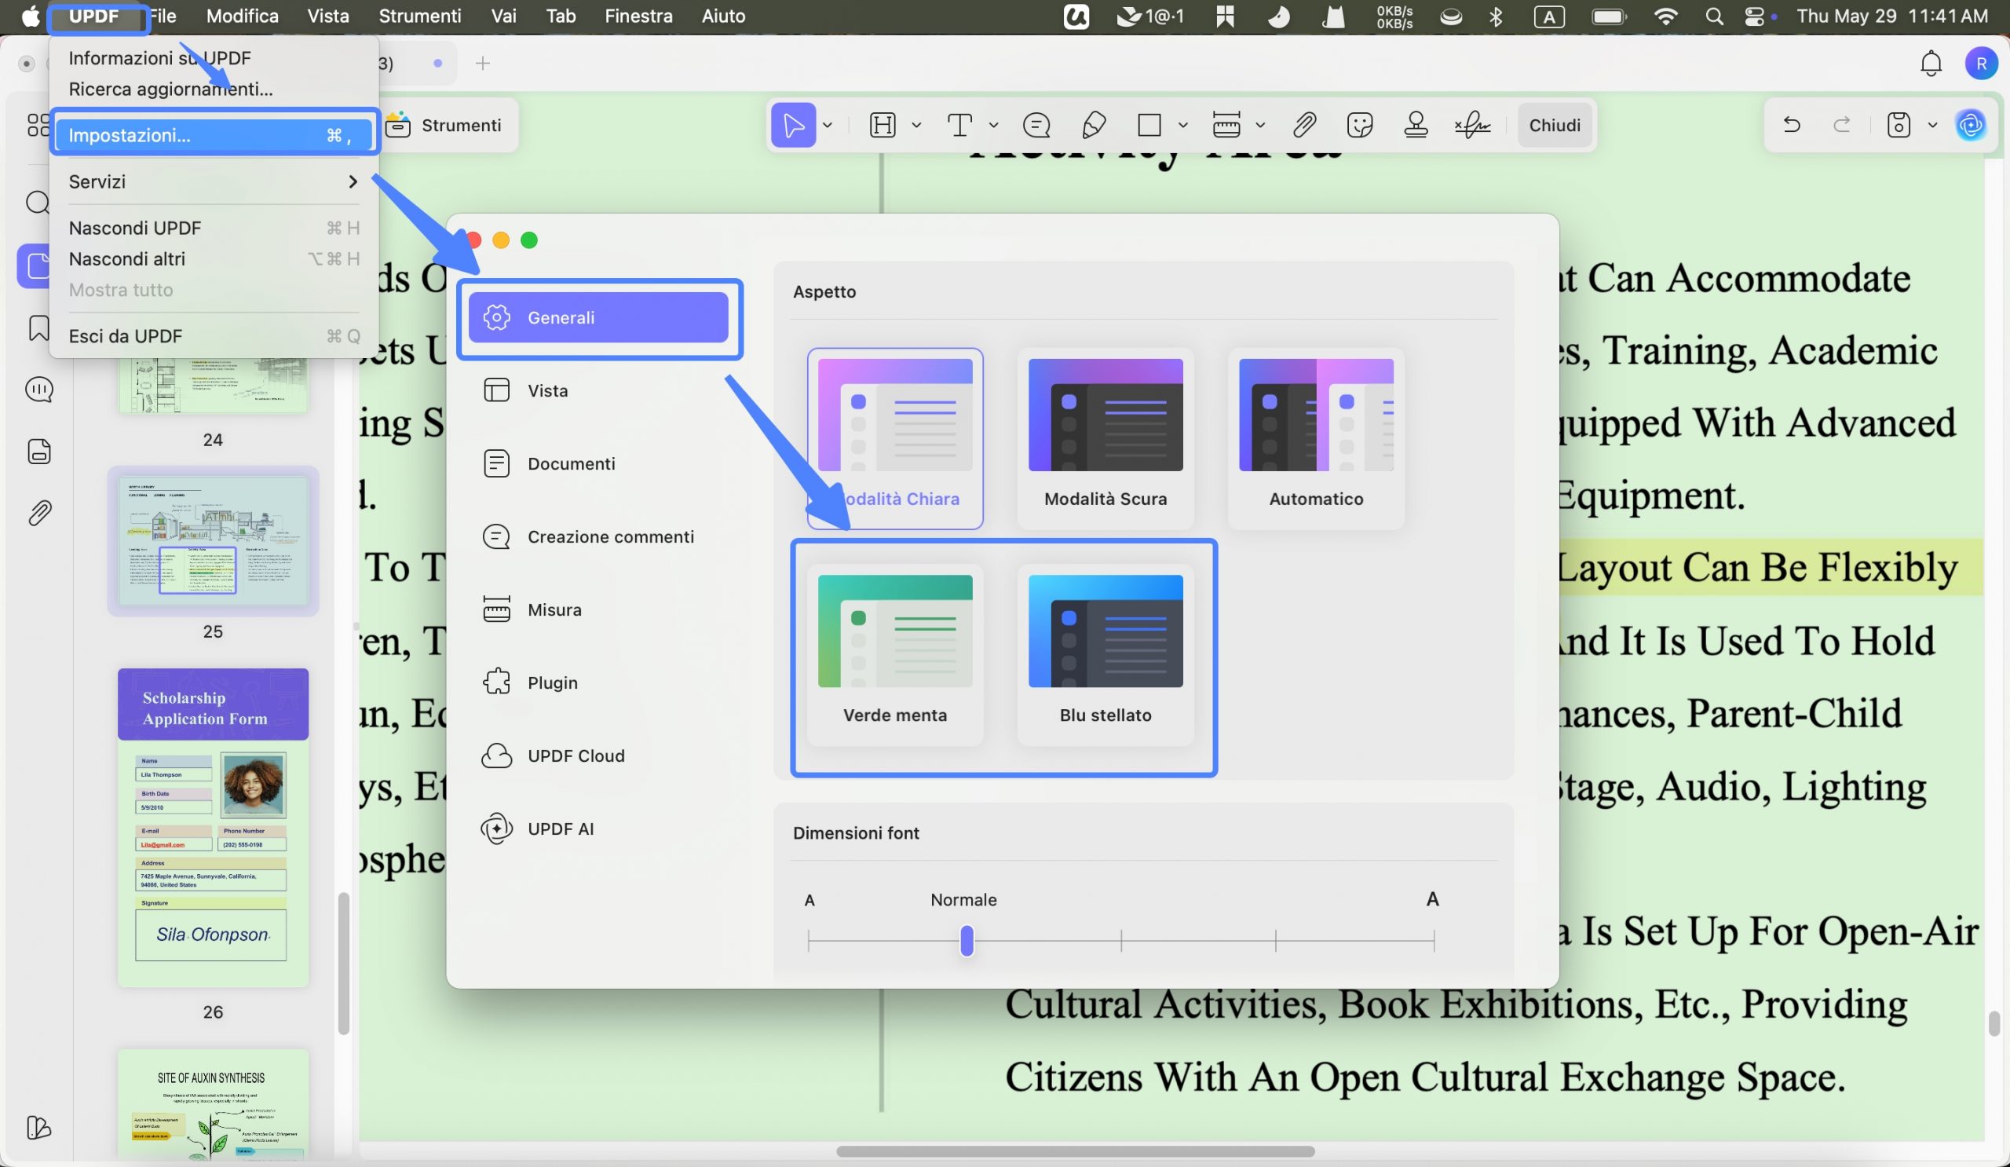Screen dimensions: 2010x1167
Task: Select the cursor selection tool
Action: pyautogui.click(x=793, y=125)
